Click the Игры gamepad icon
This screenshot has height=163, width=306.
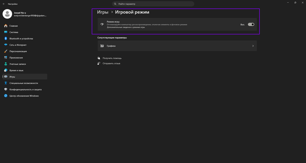(x=6, y=77)
